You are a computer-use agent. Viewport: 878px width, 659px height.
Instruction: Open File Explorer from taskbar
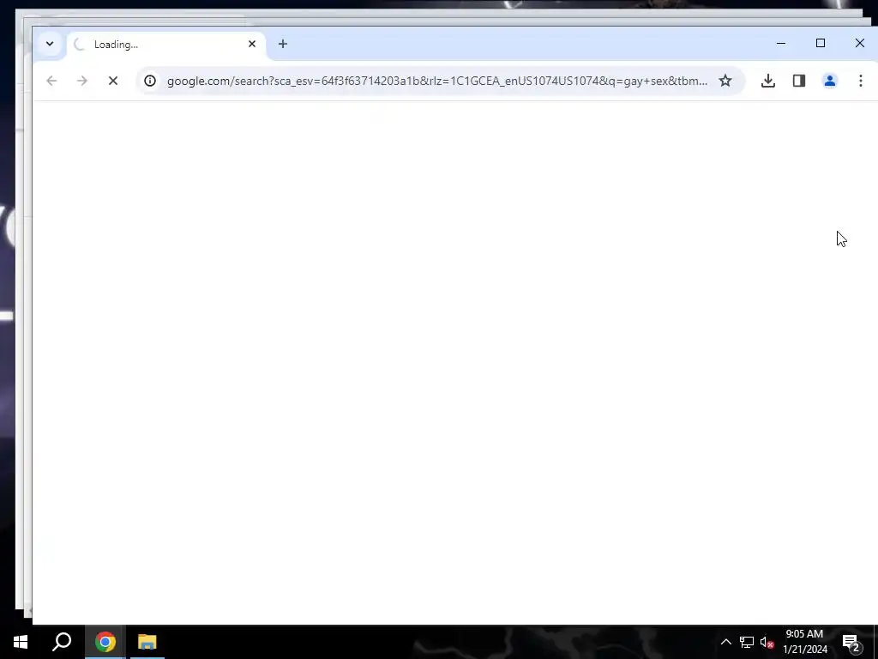click(x=147, y=642)
